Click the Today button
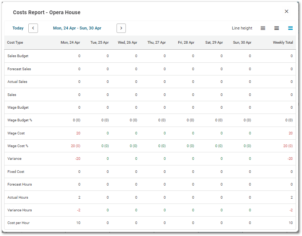Screen dimensions: 302x236 (18, 28)
